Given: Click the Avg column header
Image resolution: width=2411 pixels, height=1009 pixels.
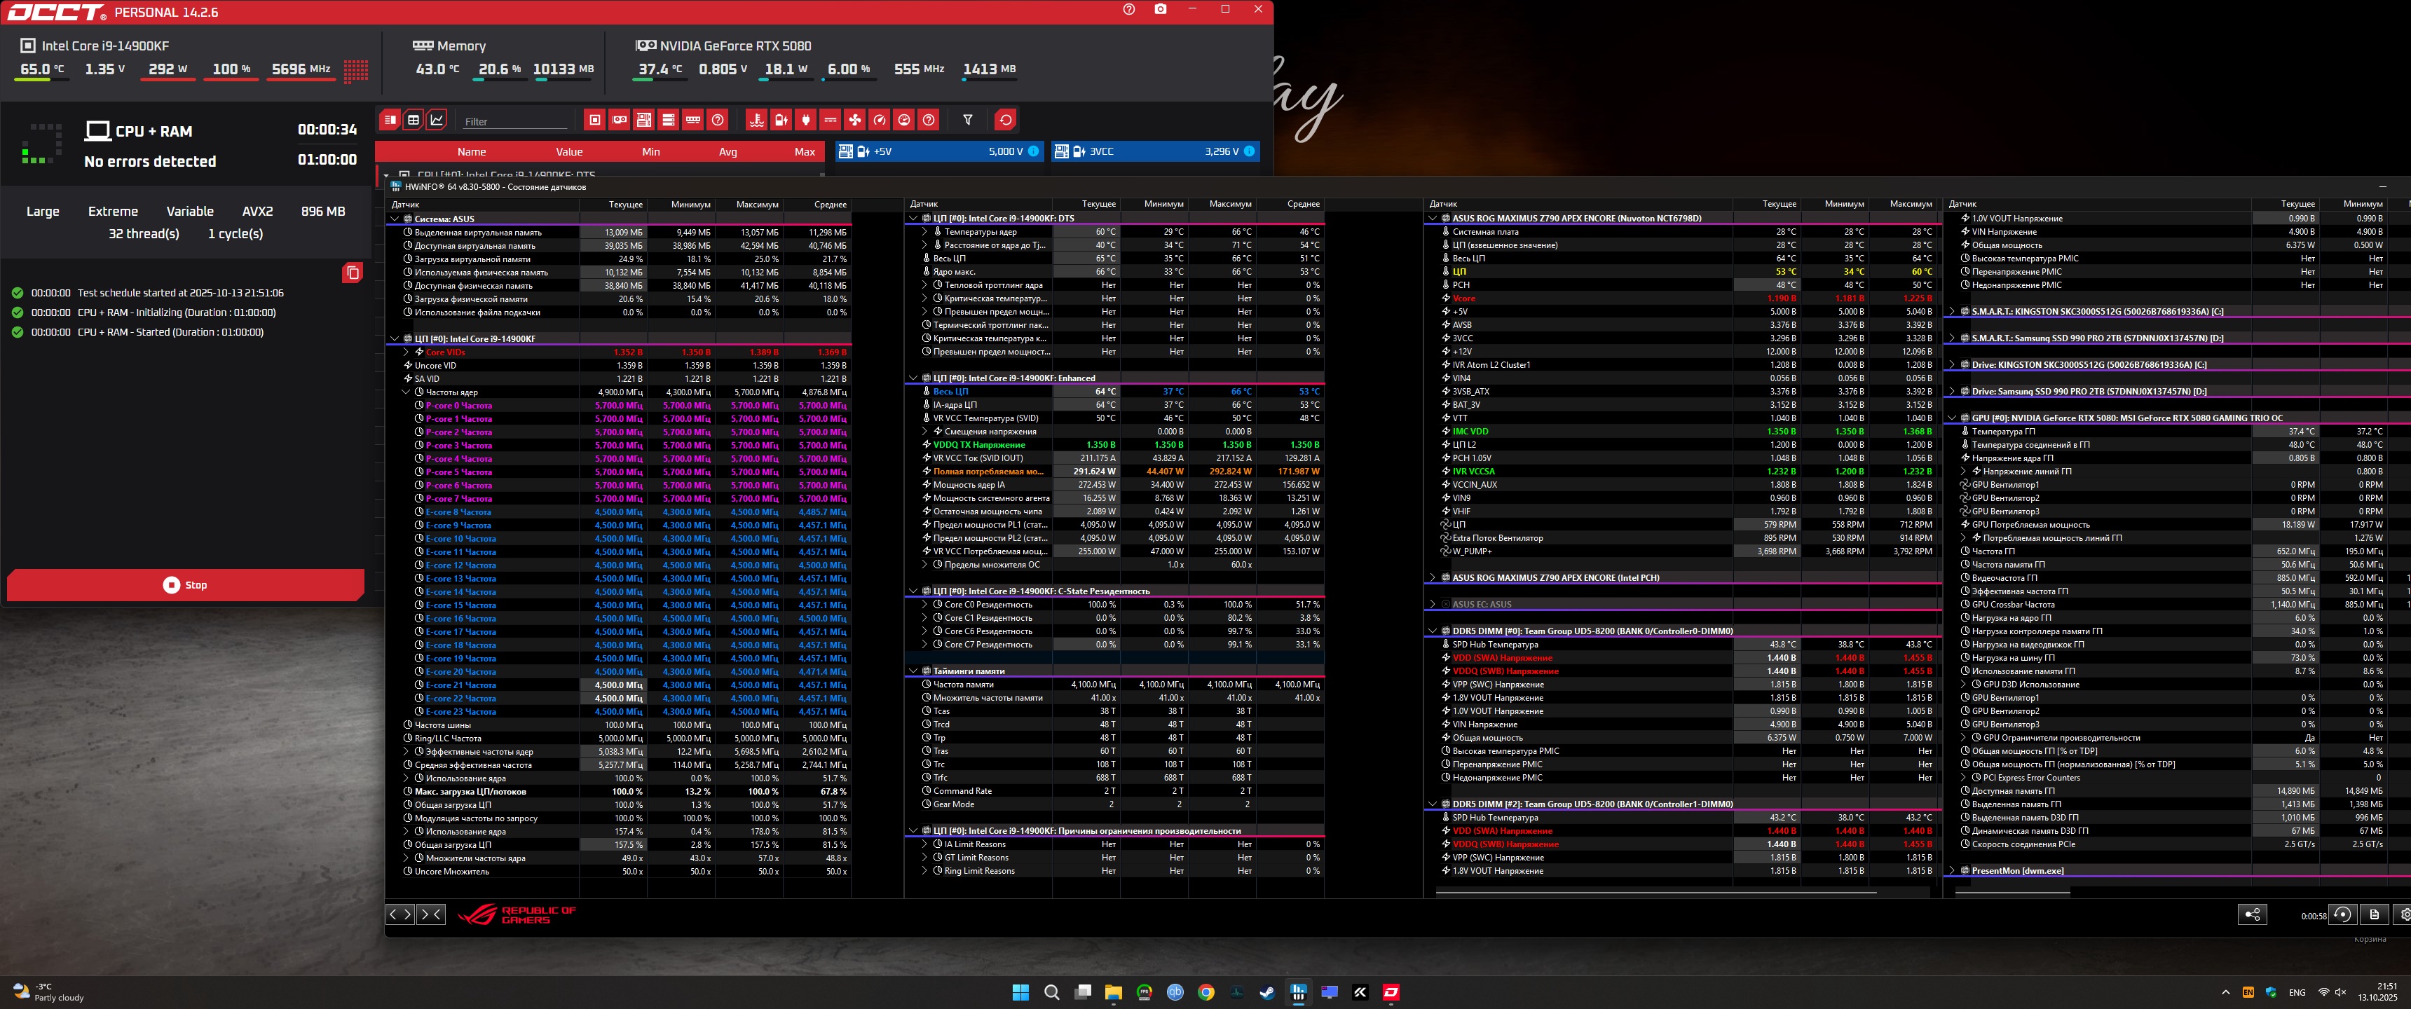Looking at the screenshot, I should coord(728,151).
